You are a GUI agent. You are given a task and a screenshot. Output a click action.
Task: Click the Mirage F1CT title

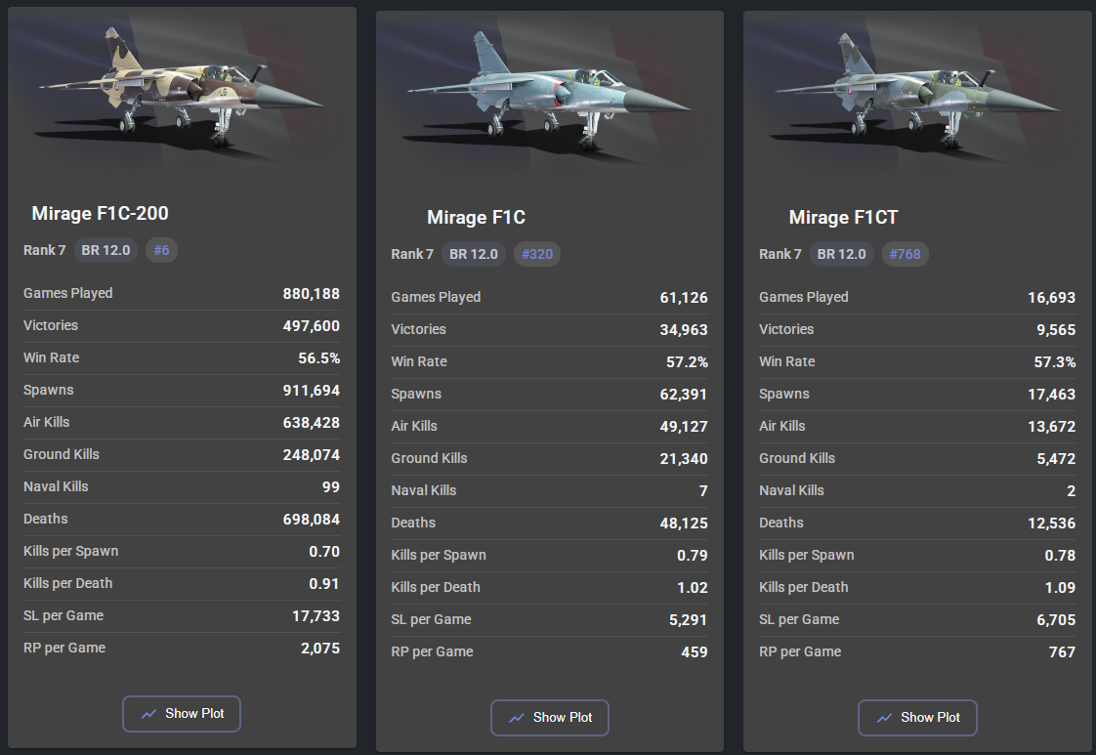point(843,218)
